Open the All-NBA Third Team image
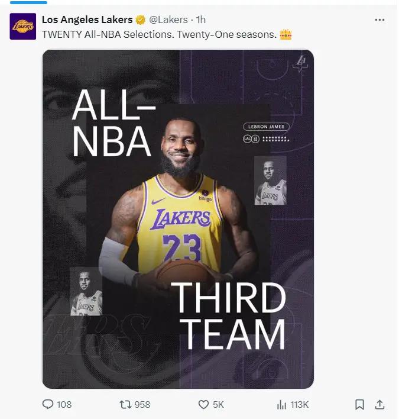 (178, 219)
